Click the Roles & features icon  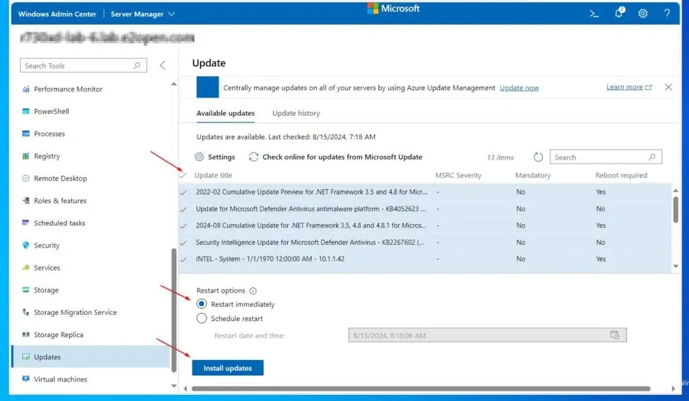tap(26, 200)
